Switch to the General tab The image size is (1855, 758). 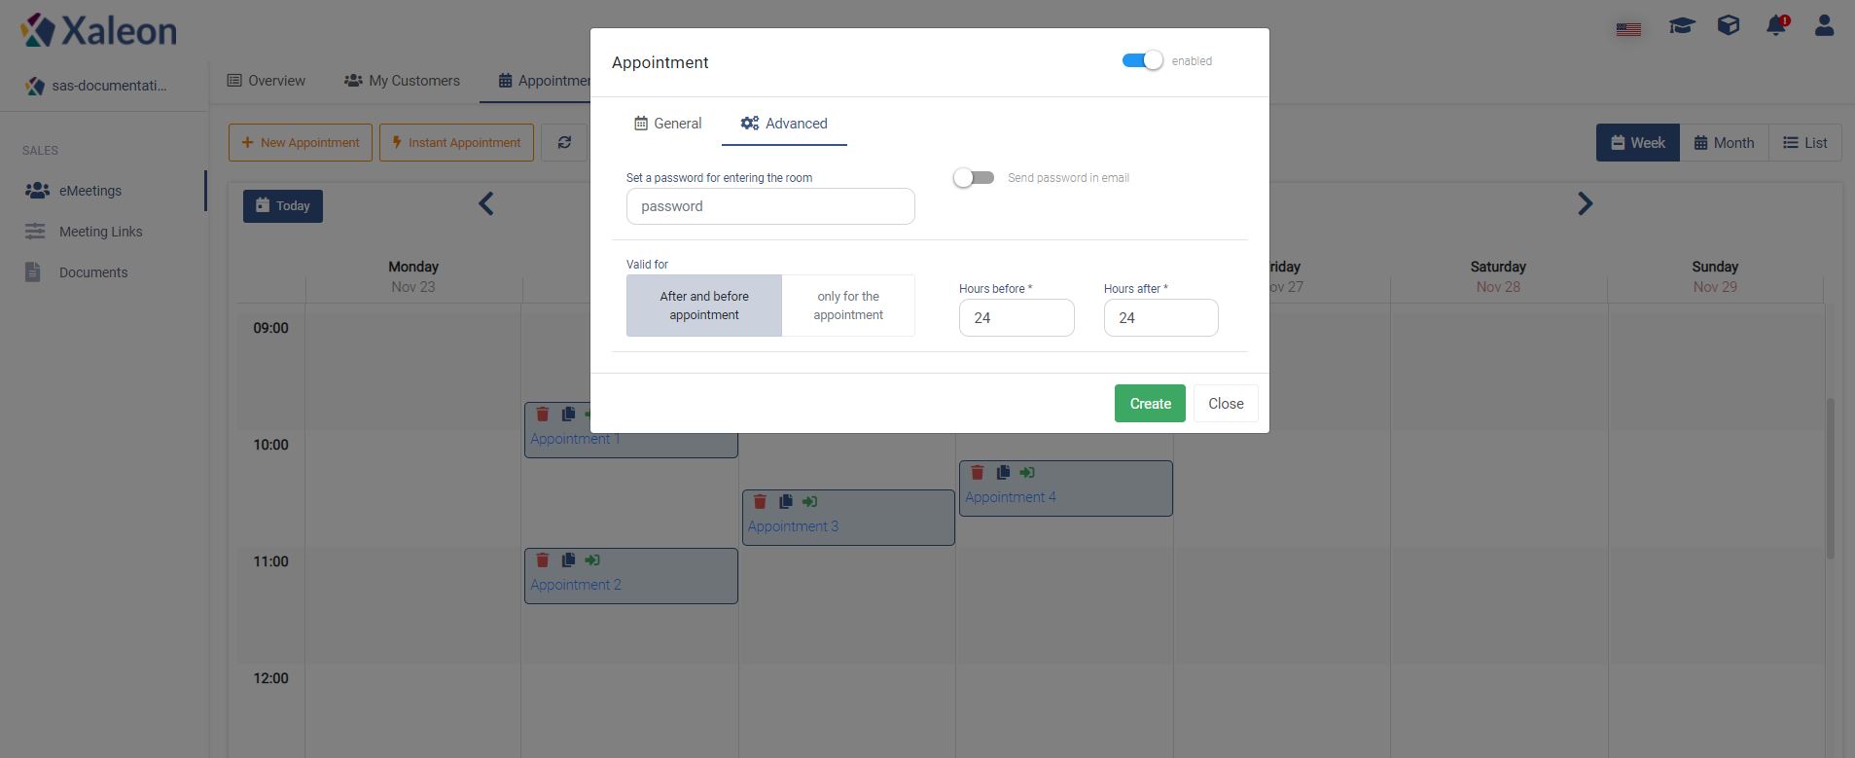pos(667,124)
